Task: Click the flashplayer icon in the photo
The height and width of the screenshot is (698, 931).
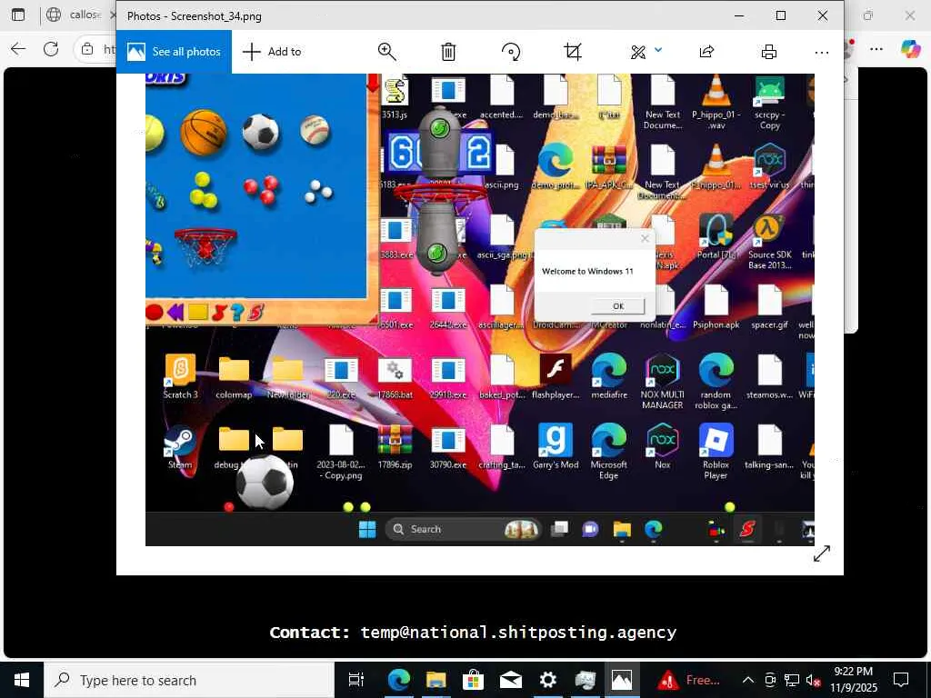Action: click(x=556, y=376)
